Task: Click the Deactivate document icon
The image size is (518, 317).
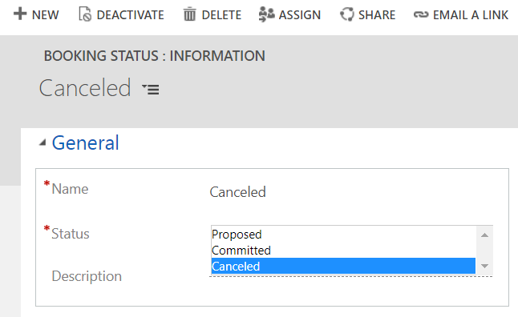Action: pyautogui.click(x=85, y=14)
